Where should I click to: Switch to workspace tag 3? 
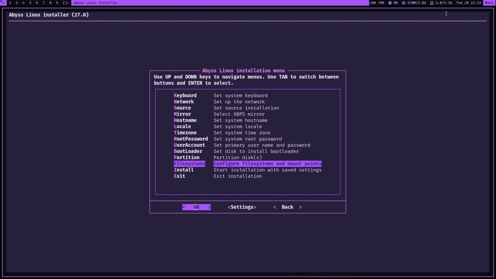[x=17, y=3]
